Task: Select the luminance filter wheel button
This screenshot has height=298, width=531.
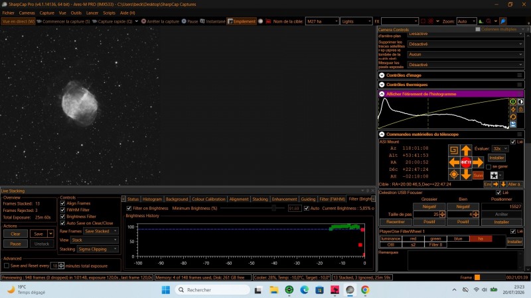Action: click(390, 238)
